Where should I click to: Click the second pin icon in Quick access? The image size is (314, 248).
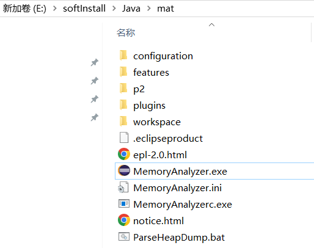pos(95,81)
